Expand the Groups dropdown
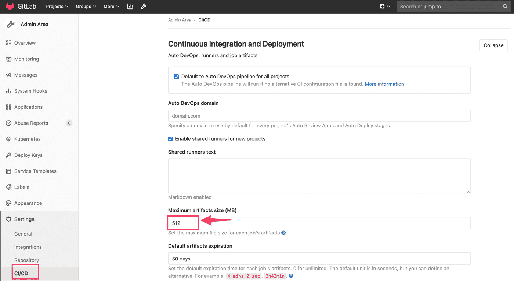 click(85, 6)
